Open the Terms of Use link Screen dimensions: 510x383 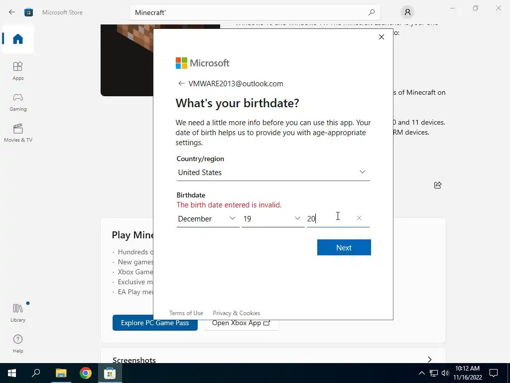(x=186, y=313)
